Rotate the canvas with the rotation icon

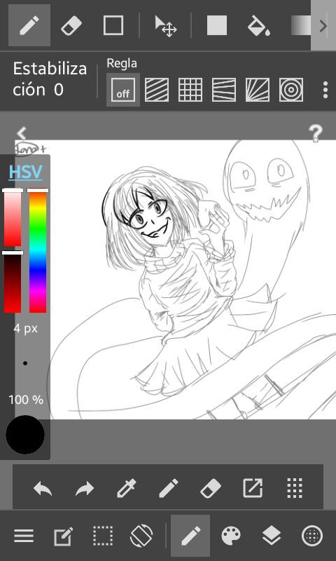[141, 536]
